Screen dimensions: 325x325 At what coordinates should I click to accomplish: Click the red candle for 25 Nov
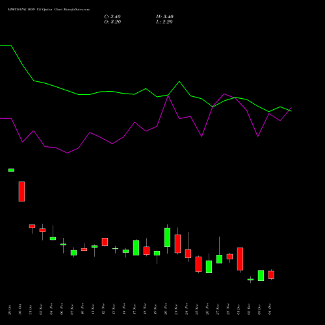198,264
